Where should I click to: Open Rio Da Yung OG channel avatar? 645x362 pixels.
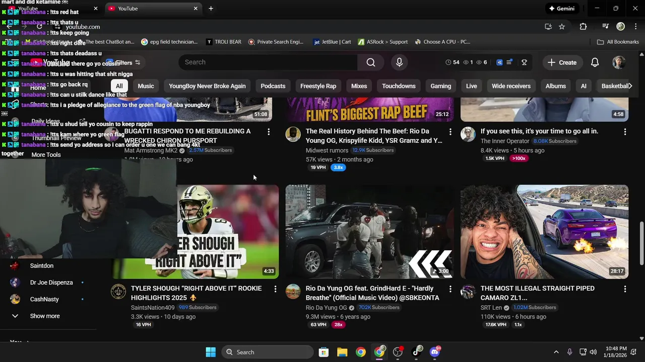pyautogui.click(x=293, y=292)
